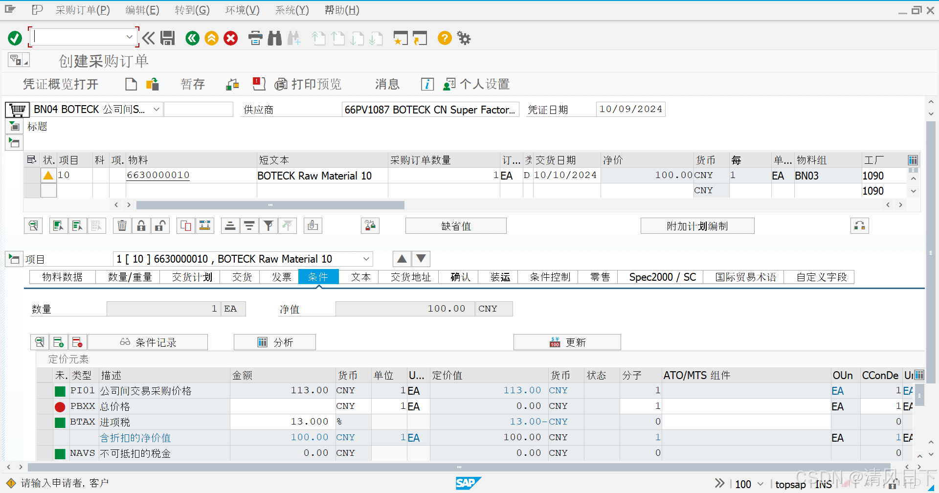
Task: Click the item detail magnifier icon
Action: pos(33,225)
